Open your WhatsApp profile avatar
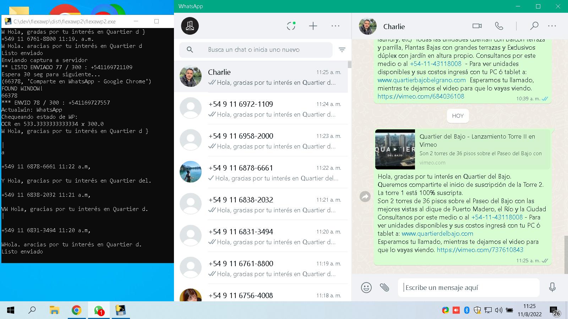 pos(190,26)
